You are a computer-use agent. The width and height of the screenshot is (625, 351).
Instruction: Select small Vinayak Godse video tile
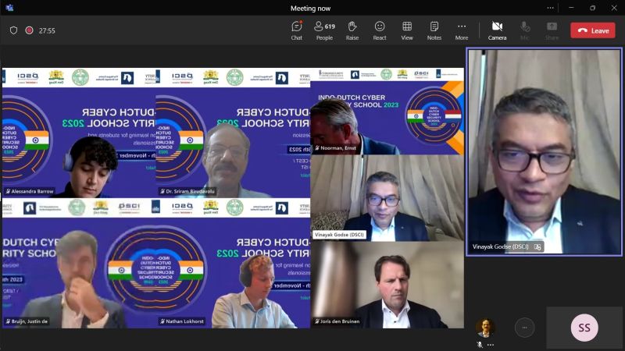coord(387,198)
